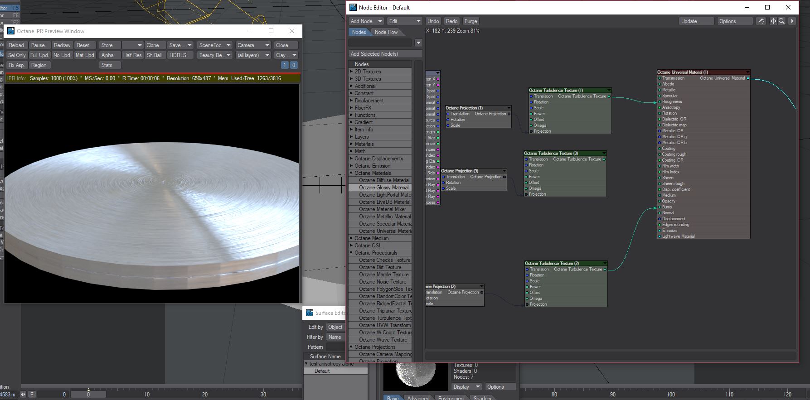The image size is (810, 400).
Task: Expand the 2D Textures node category
Action: click(351, 72)
